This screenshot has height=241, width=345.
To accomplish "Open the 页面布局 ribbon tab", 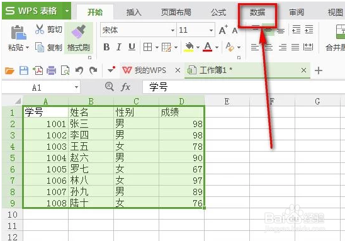I will click(x=176, y=12).
